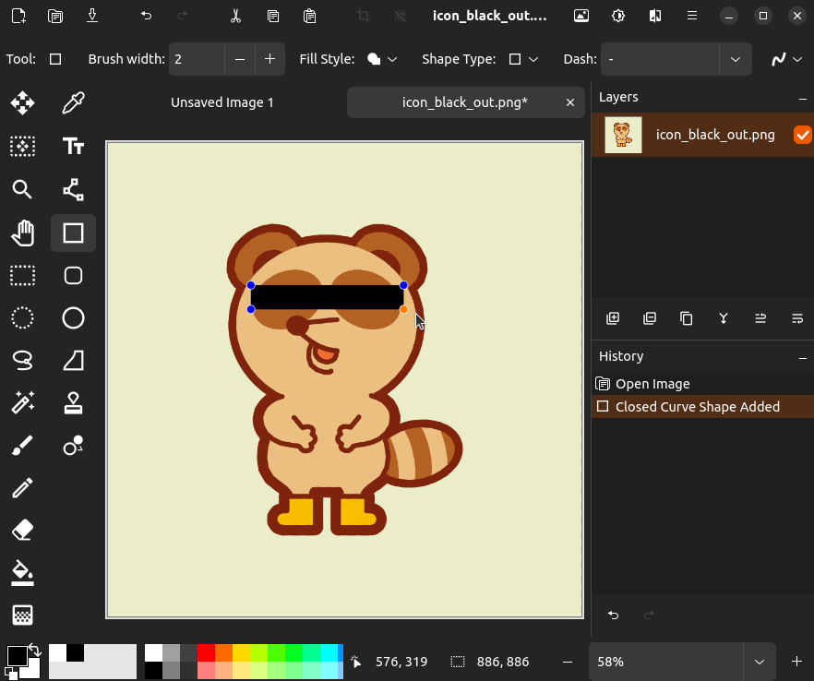
Task: Select the Move Selection tool
Action: coord(22,147)
